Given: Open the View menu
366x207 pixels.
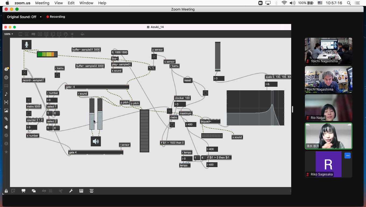Looking at the screenshot, I should pos(58,3).
